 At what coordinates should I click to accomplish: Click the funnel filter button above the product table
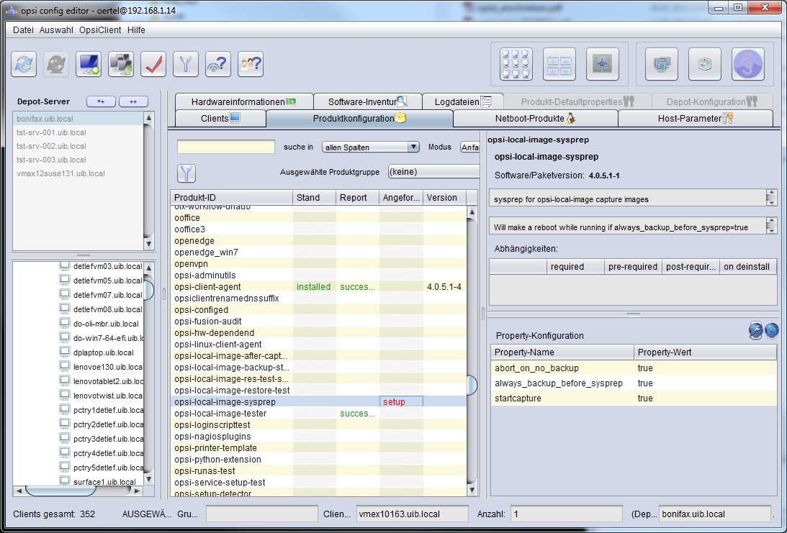click(x=186, y=173)
